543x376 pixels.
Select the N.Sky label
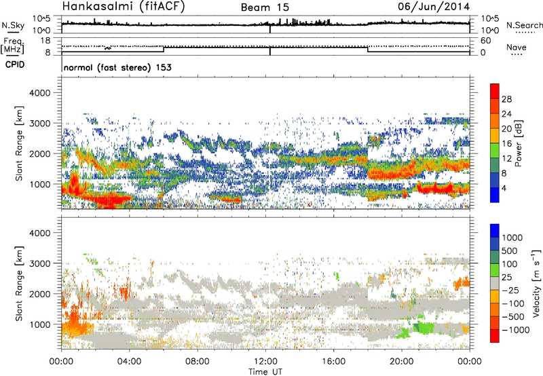[13, 25]
